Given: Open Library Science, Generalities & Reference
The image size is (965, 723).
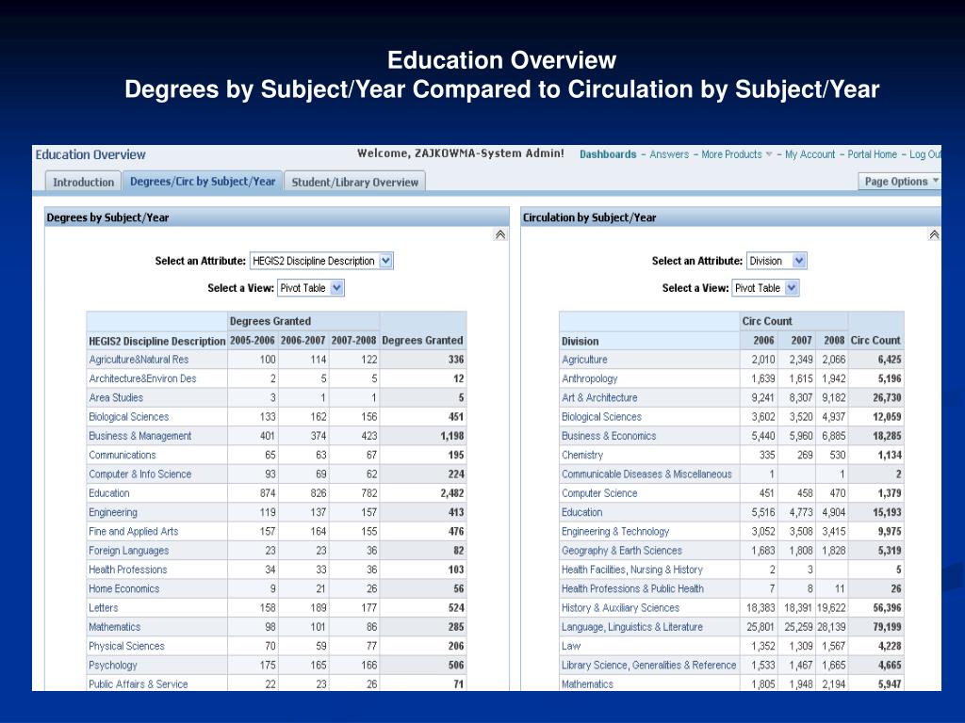Looking at the screenshot, I should [x=648, y=665].
